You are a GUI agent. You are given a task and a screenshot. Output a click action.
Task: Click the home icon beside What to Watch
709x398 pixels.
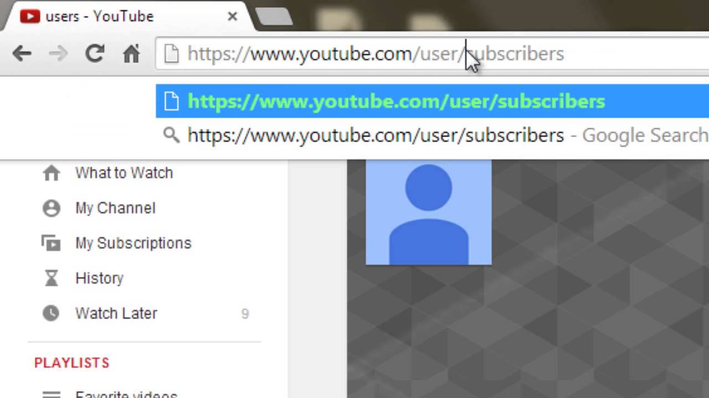52,173
